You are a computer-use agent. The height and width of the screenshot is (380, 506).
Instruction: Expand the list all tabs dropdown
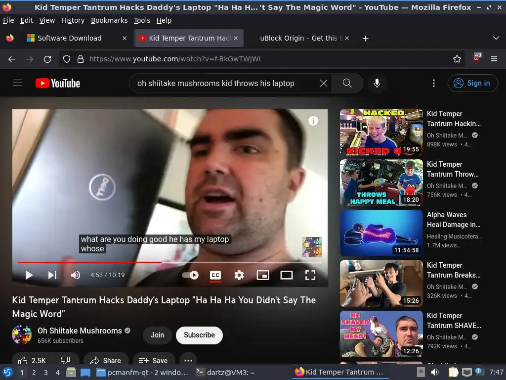pos(496,38)
